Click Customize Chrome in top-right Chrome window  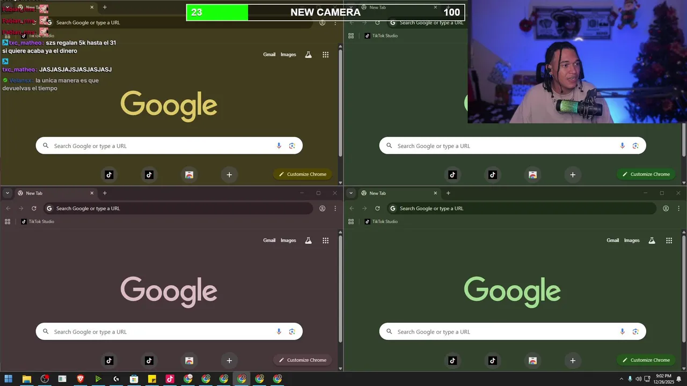(646, 174)
